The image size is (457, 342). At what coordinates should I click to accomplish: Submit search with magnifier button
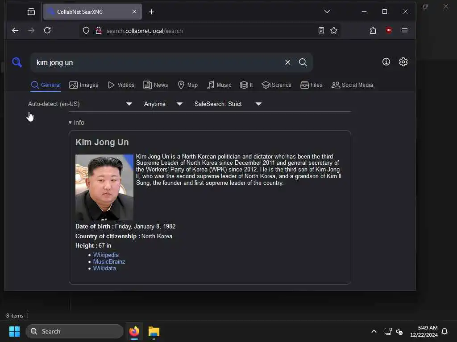[303, 62]
